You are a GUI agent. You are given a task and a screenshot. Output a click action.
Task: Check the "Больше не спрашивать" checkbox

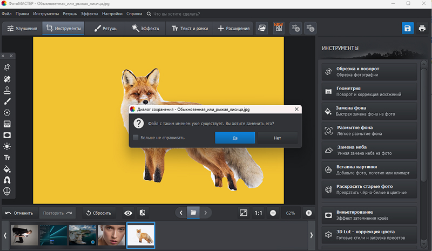pyautogui.click(x=136, y=138)
